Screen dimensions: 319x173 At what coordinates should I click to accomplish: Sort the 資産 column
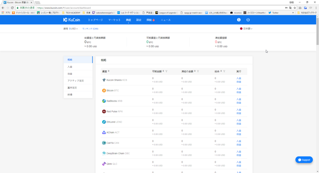tap(109, 71)
